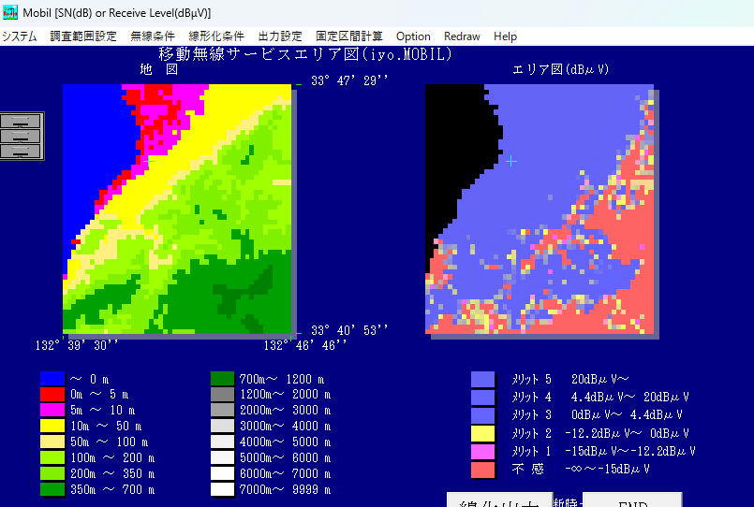Click the yellow 10m~50m legend swatch
Screen dimensions: 754x507
pos(52,425)
